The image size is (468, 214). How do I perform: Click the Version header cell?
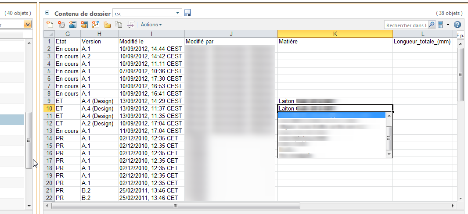[x=99, y=41]
